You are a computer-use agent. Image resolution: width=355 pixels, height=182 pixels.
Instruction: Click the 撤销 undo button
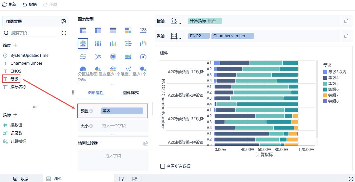[30, 5]
